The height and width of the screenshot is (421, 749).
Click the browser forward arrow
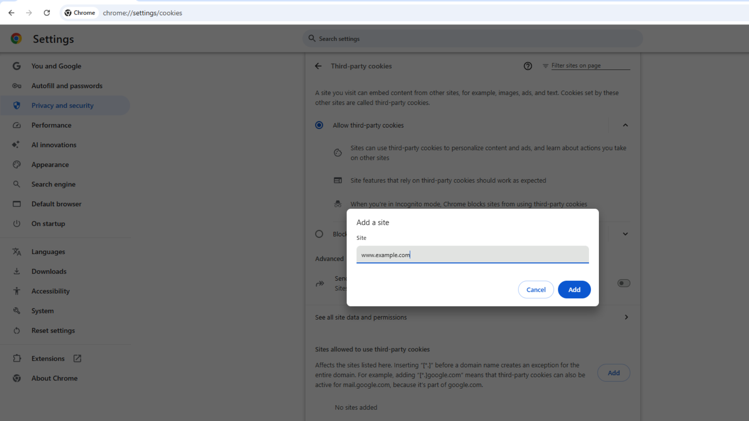pos(29,13)
